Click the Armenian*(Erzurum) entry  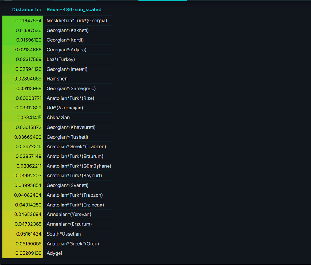(69, 224)
